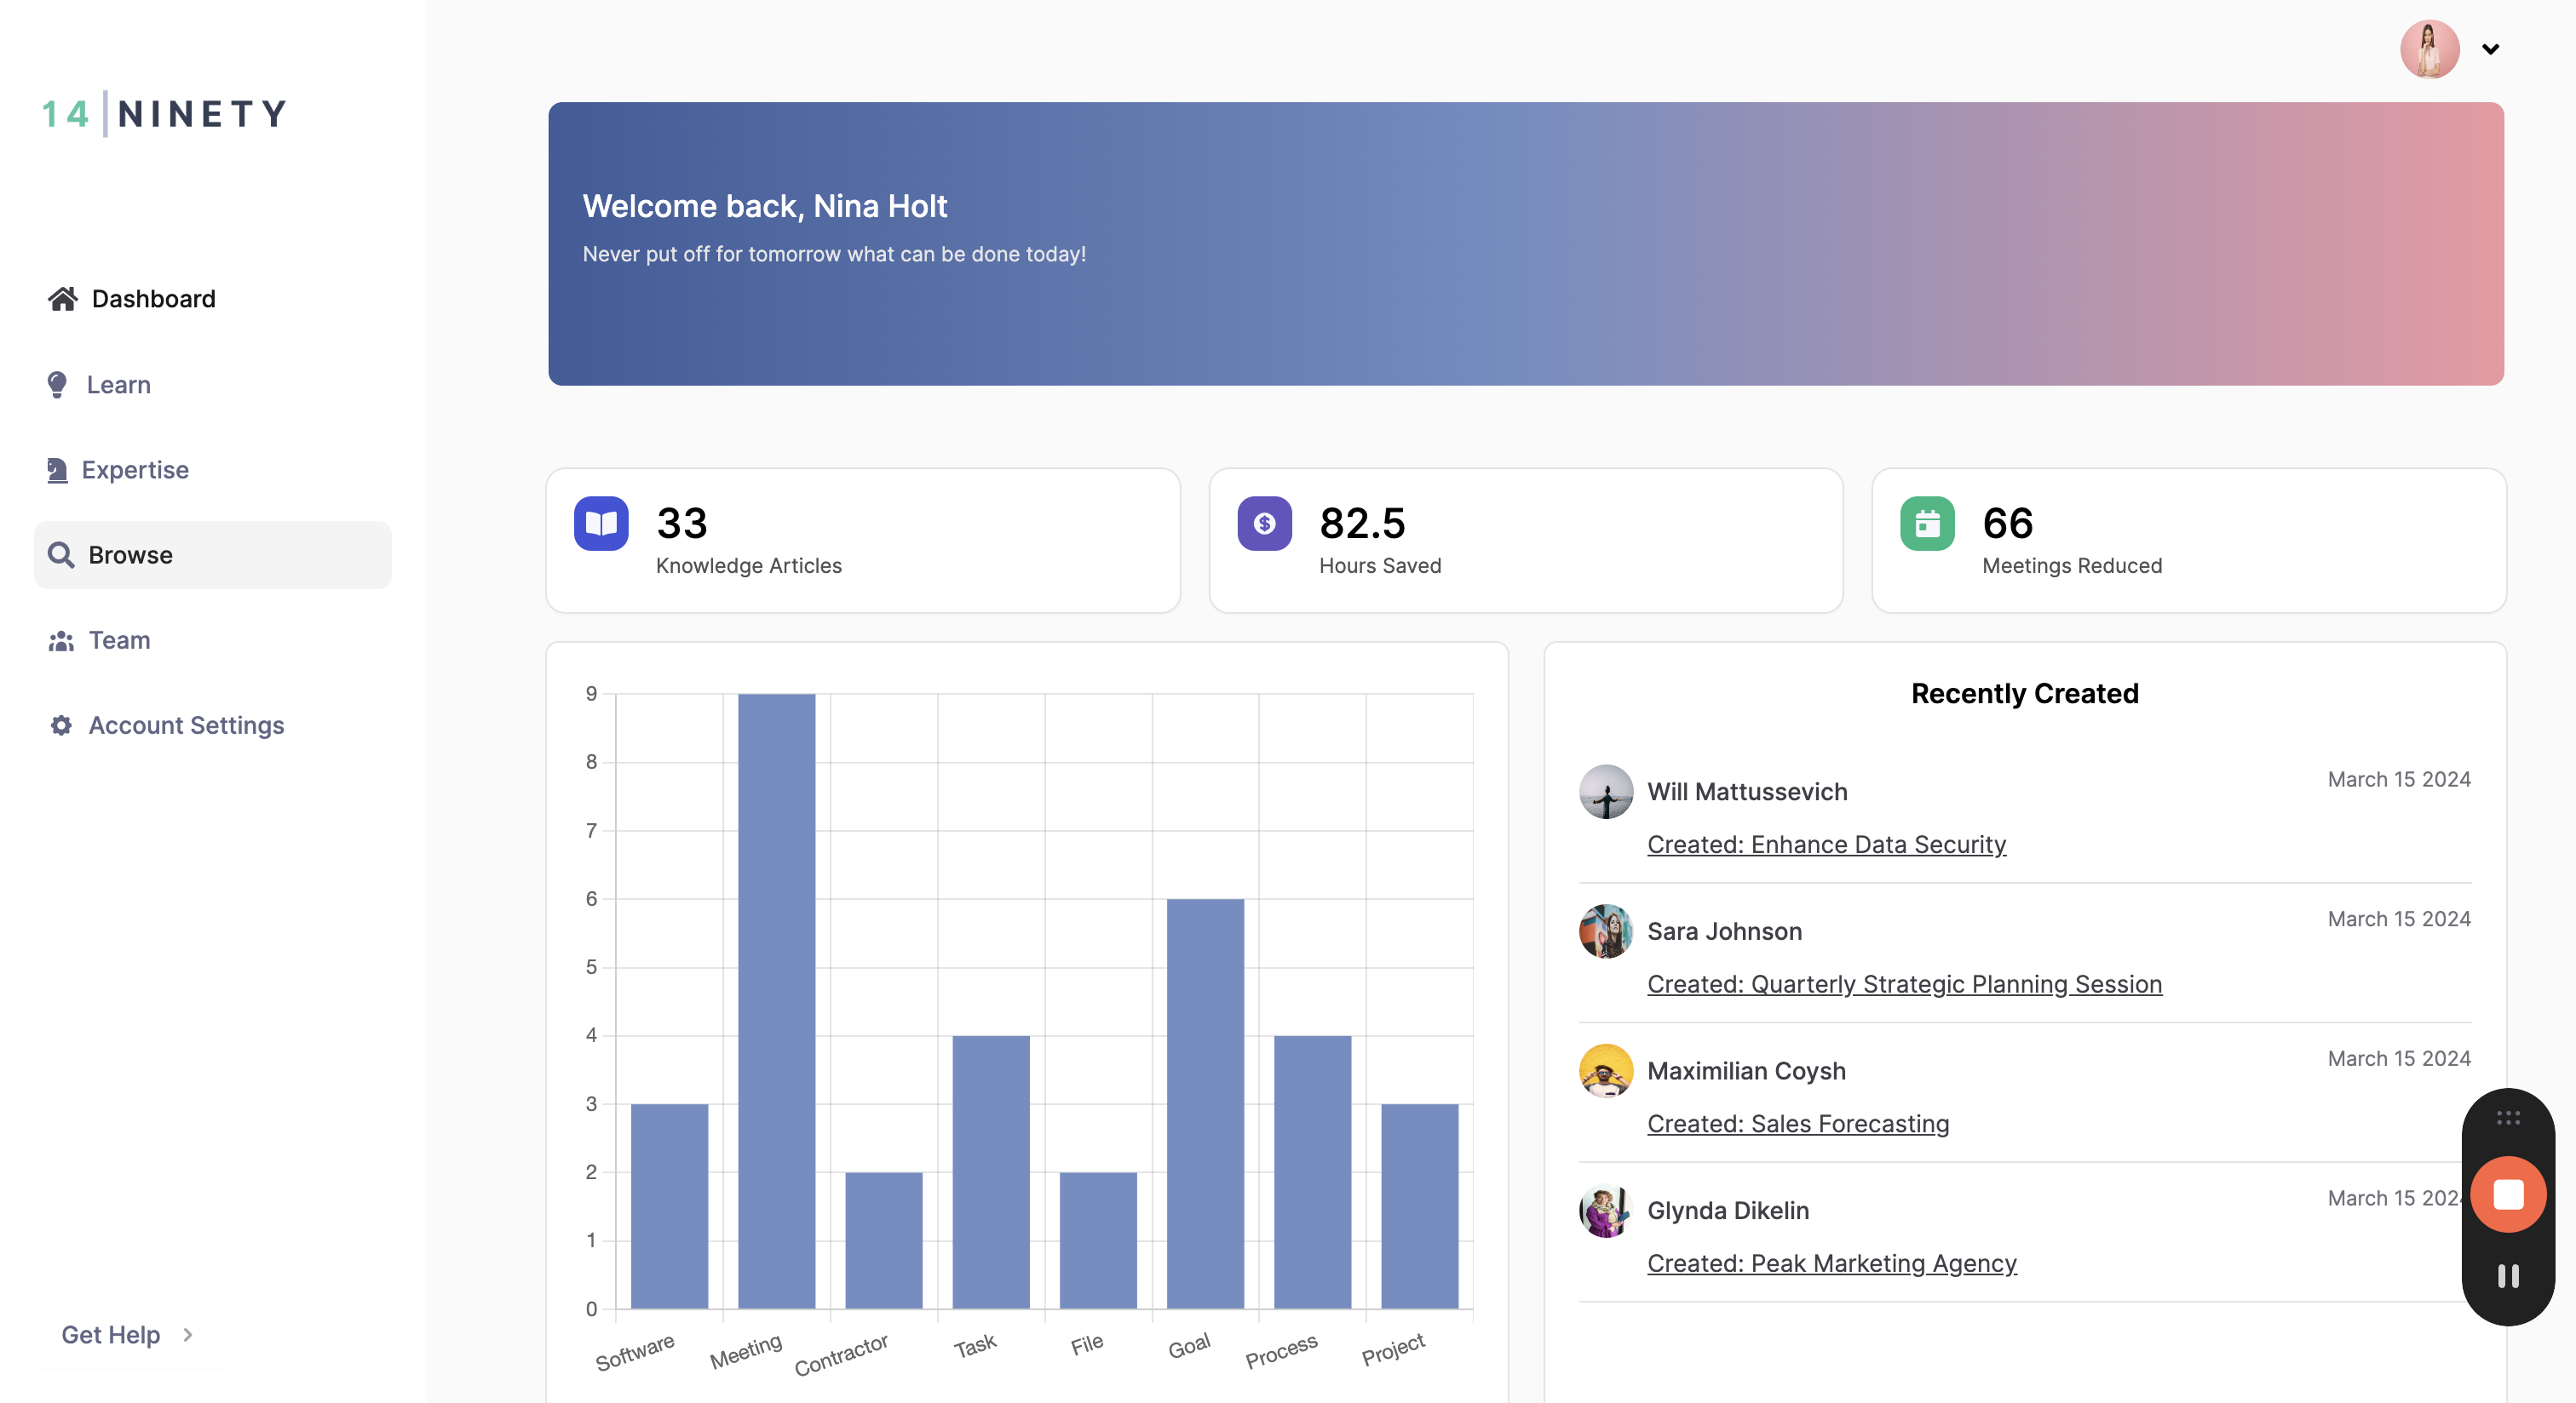The width and height of the screenshot is (2576, 1403).
Task: Expand the Get Help chevron
Action: [188, 1335]
